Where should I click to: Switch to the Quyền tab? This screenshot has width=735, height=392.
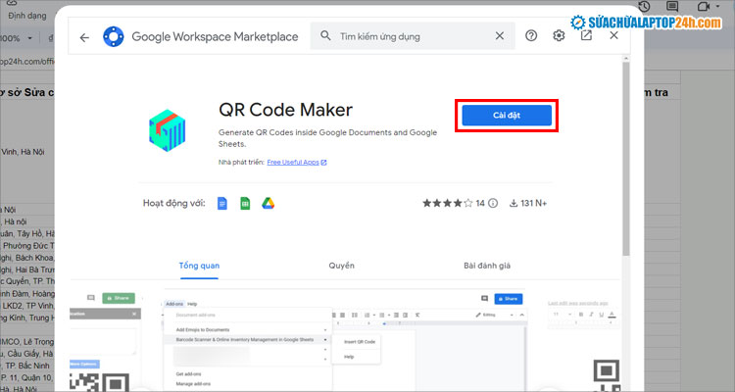tap(341, 266)
